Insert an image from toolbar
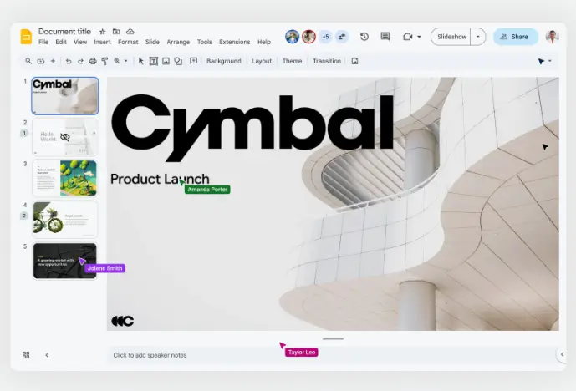Viewport: 576px width, 391px height. click(x=166, y=61)
